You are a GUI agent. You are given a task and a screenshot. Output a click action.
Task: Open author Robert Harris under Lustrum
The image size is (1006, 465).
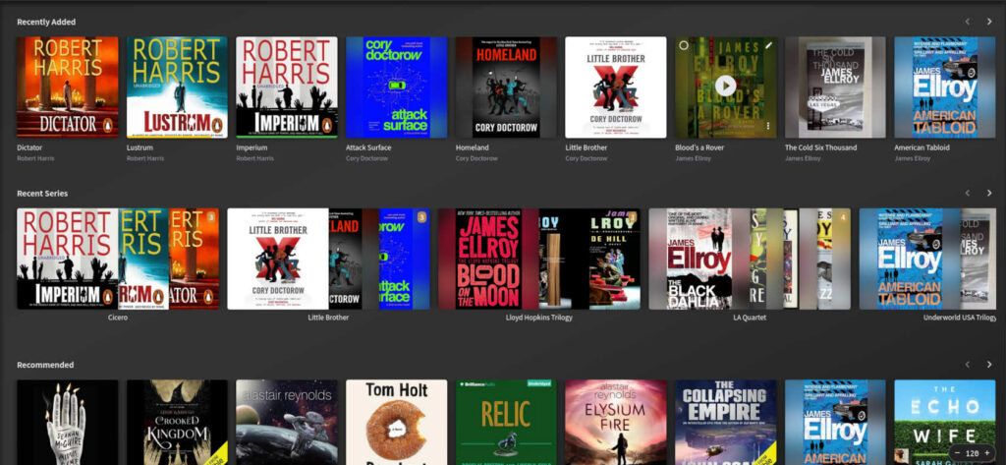pos(145,158)
